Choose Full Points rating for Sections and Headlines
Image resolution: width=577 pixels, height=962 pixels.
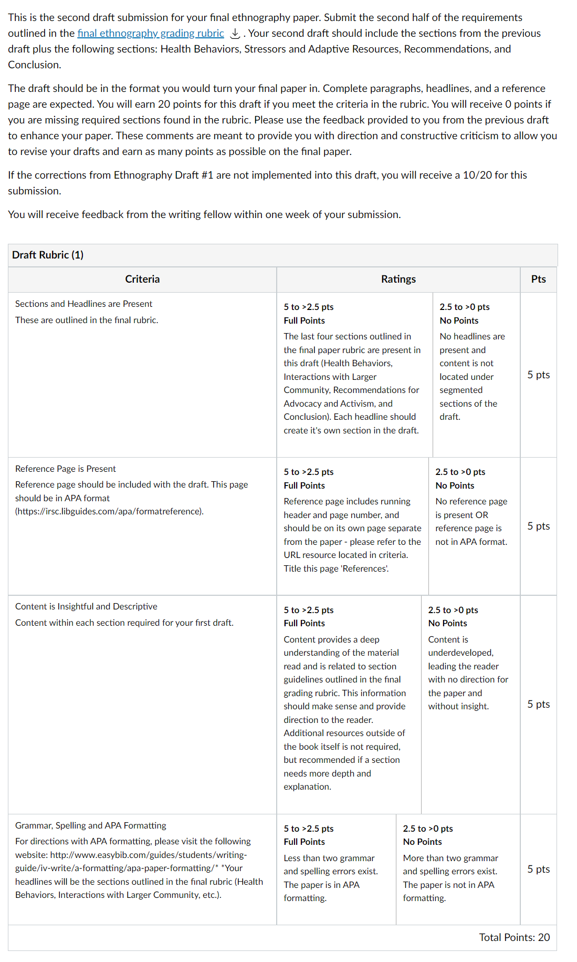[x=355, y=375]
